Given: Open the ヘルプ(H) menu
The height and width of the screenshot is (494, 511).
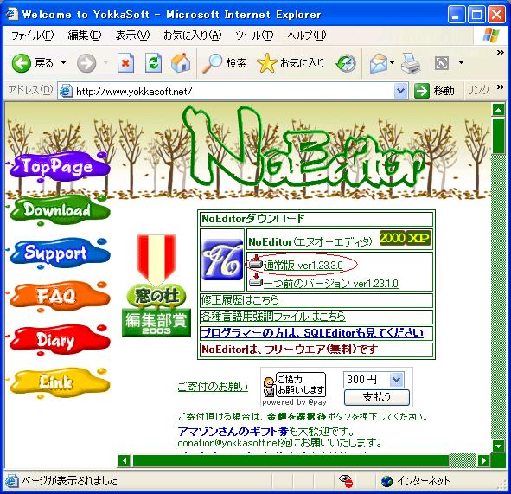Looking at the screenshot, I should (x=307, y=35).
